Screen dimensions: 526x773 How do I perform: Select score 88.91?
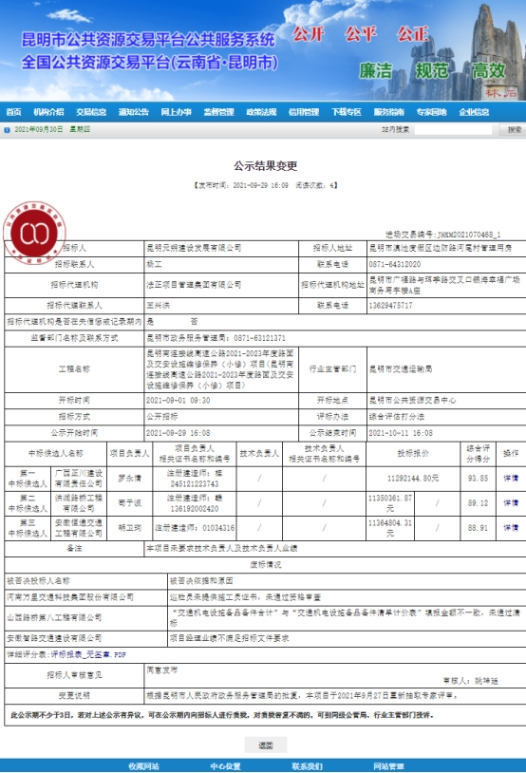click(x=479, y=527)
